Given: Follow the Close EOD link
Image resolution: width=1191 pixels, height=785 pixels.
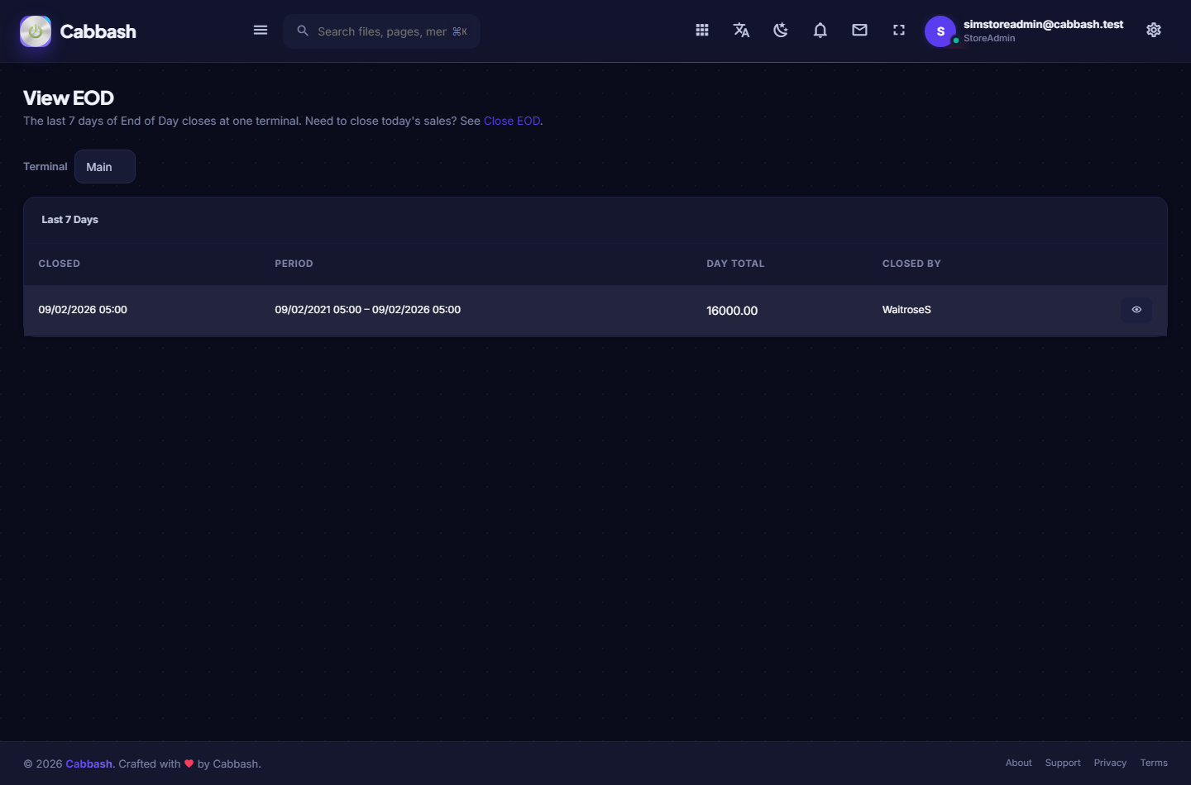Looking at the screenshot, I should coord(512,121).
